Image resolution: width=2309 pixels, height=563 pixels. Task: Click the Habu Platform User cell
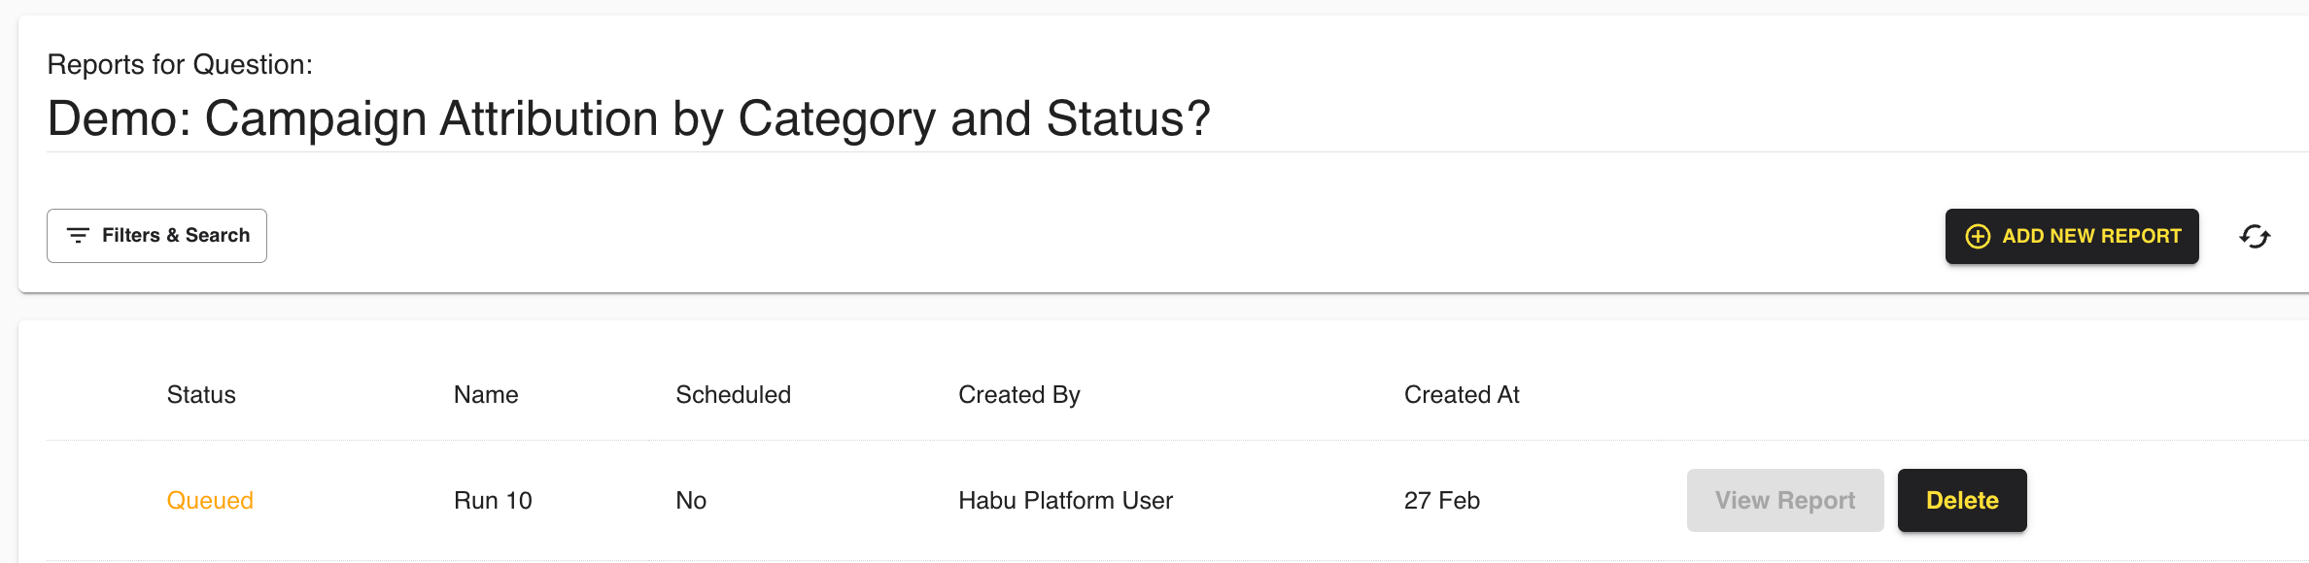tap(1065, 500)
